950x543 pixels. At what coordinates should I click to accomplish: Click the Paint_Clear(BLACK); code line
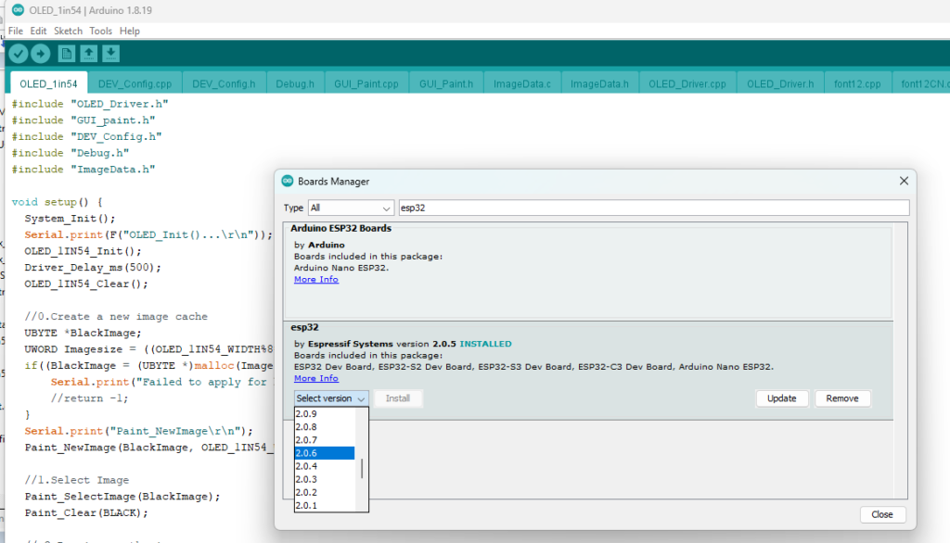point(86,512)
